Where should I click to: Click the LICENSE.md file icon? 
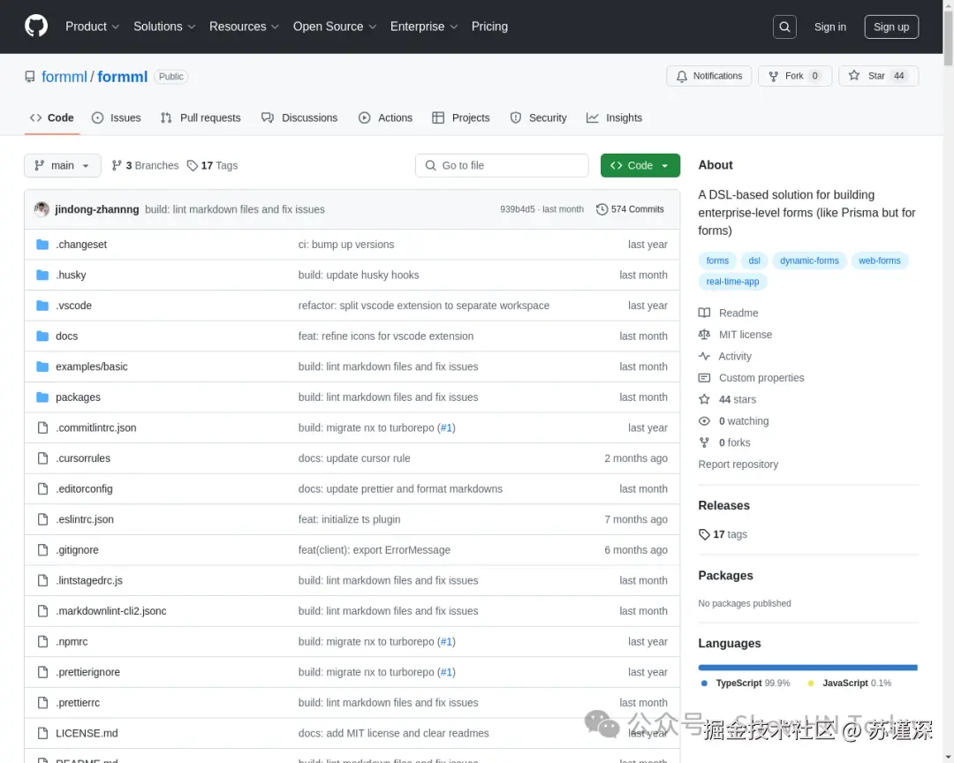[x=42, y=733]
